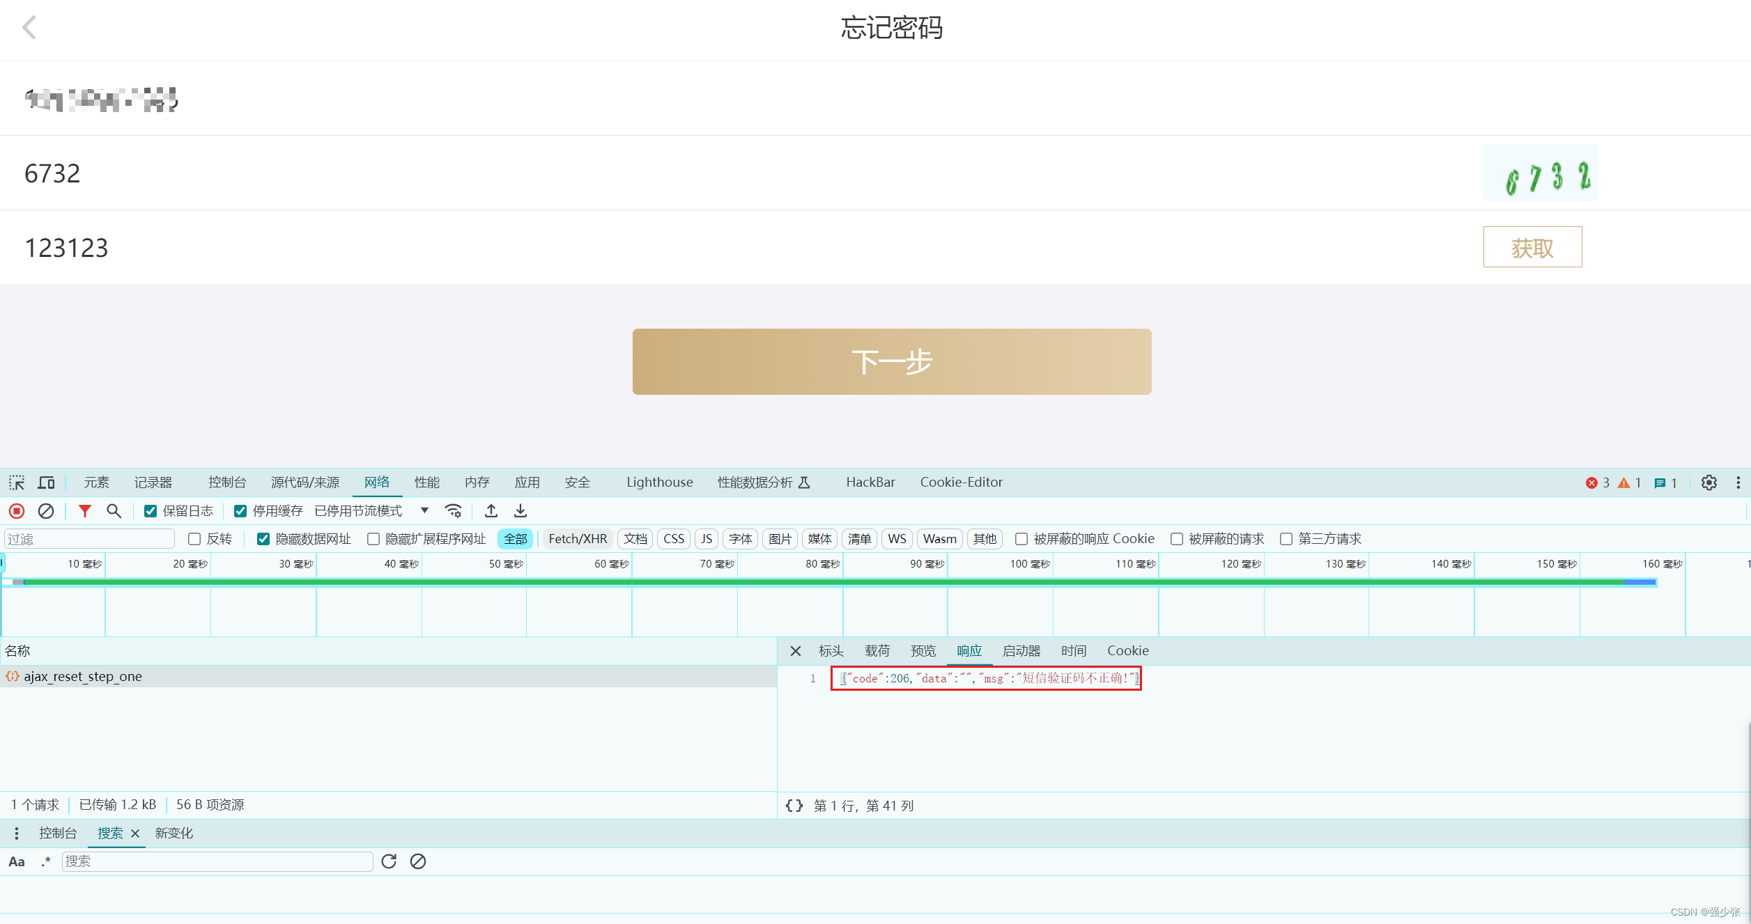Screen dimensions: 1751x924
Task: Click the back navigation arrow icon
Action: pyautogui.click(x=29, y=26)
